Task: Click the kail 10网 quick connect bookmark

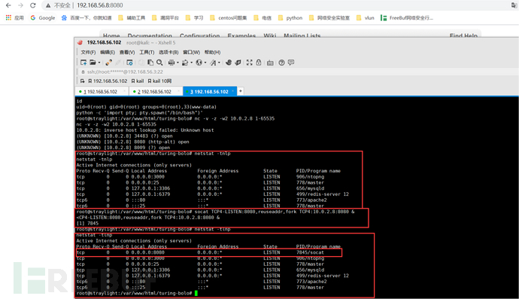Action: [159, 81]
